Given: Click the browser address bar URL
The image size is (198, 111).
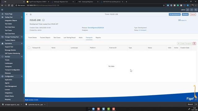Looking at the screenshot, I should tap(43, 6).
